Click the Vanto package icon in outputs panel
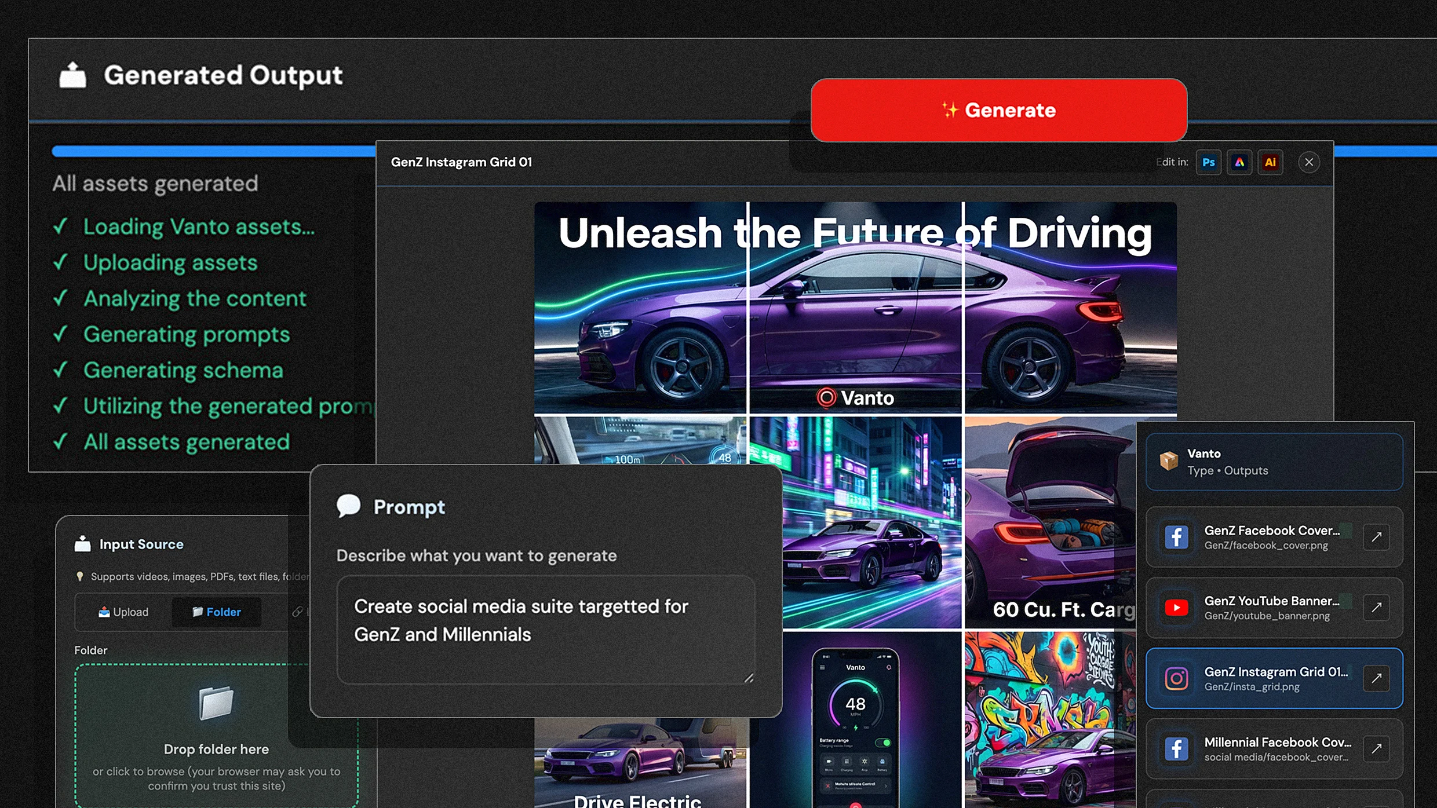 pos(1169,461)
